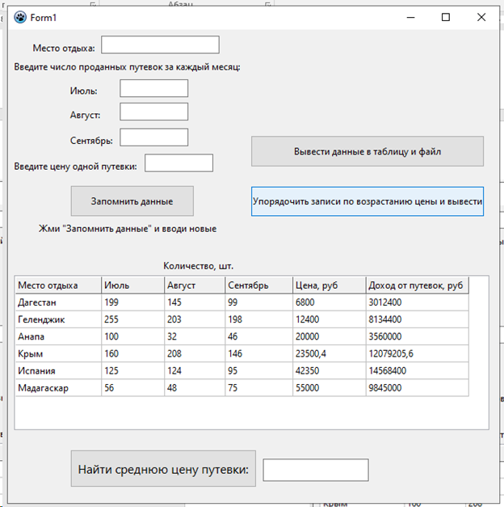Select the 'Дагестан' table cell
504x507 pixels.
[58, 302]
